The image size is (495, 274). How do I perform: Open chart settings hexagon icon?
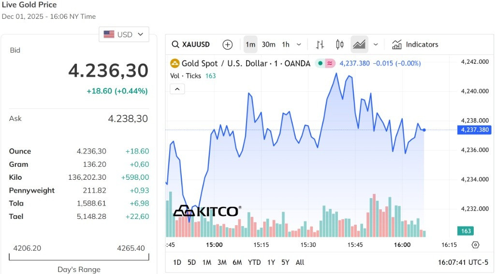(476, 245)
